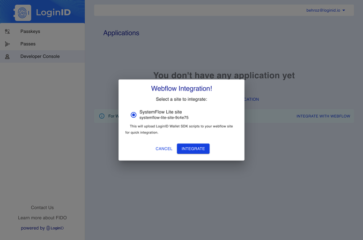363x240 pixels.
Task: Open Passes in the sidebar
Action: click(42, 44)
